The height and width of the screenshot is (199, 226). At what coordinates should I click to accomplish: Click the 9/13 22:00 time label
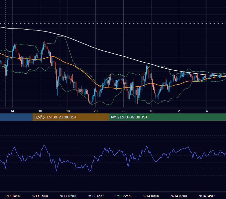pos(123,196)
